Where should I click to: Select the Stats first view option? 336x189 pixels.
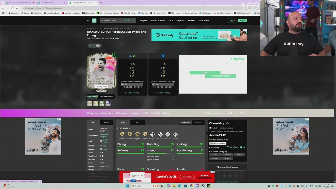186,122
